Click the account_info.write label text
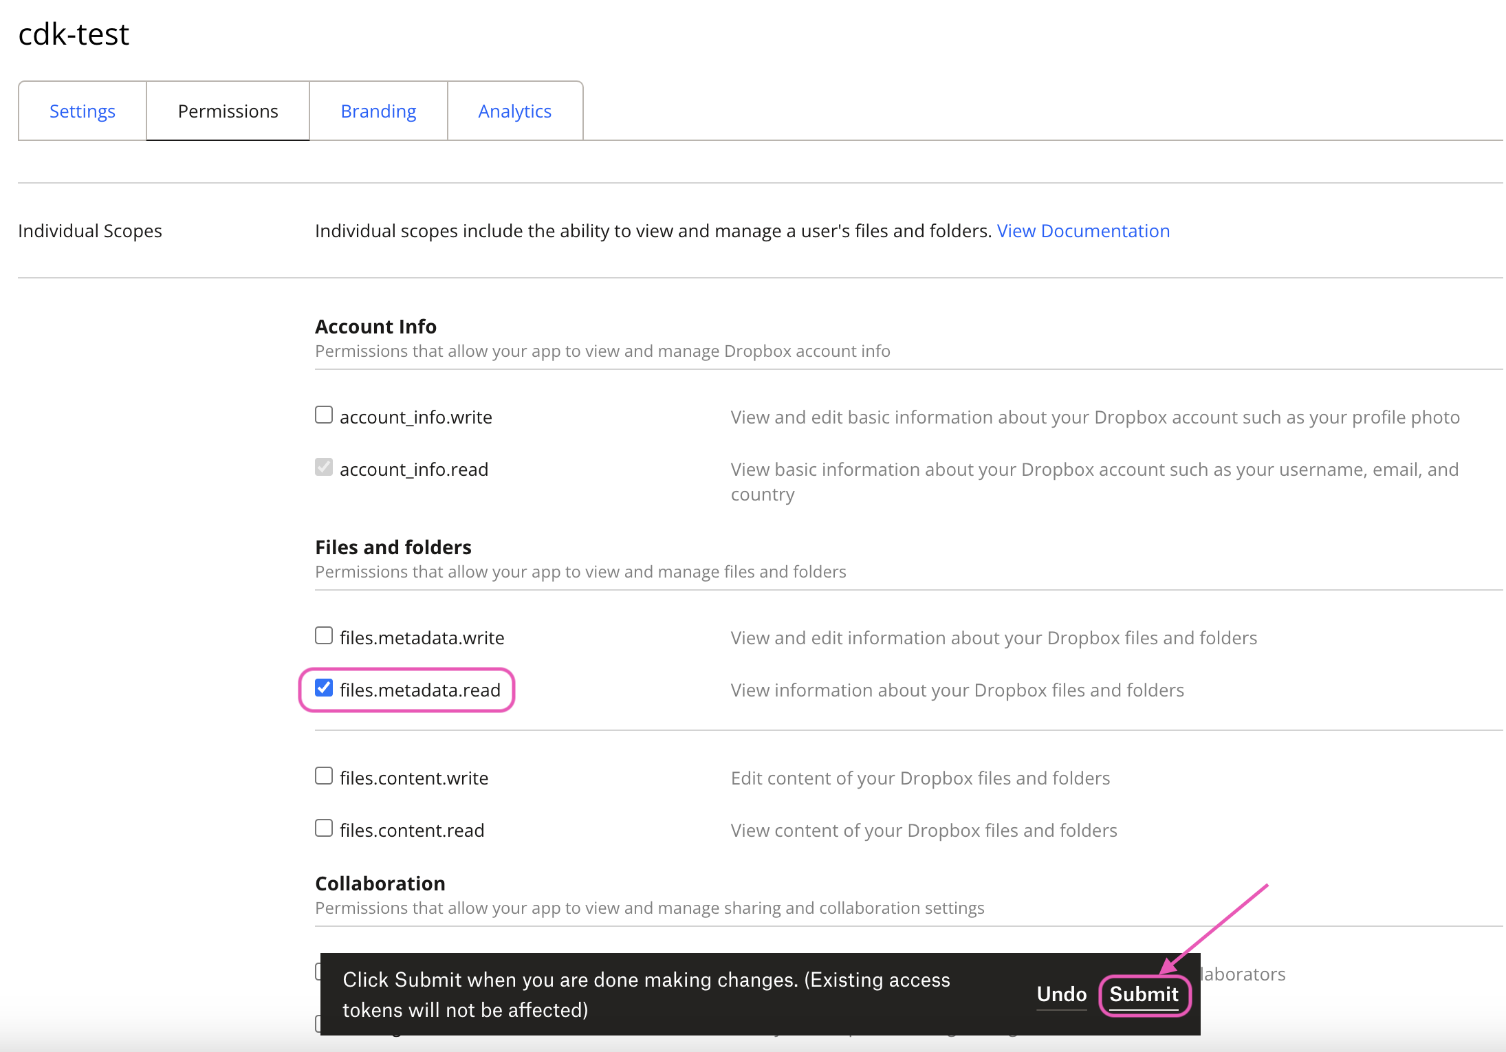 415,416
